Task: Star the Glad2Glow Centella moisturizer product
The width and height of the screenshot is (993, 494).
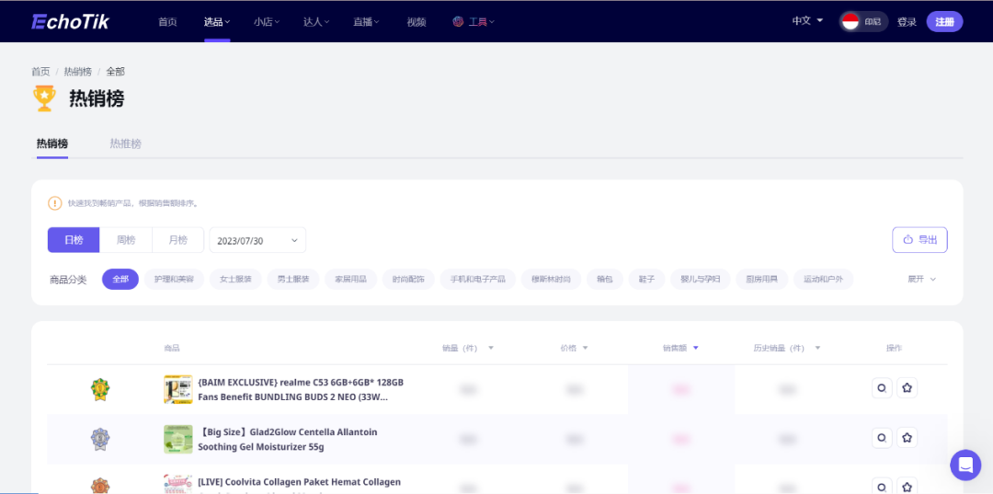Action: point(907,438)
